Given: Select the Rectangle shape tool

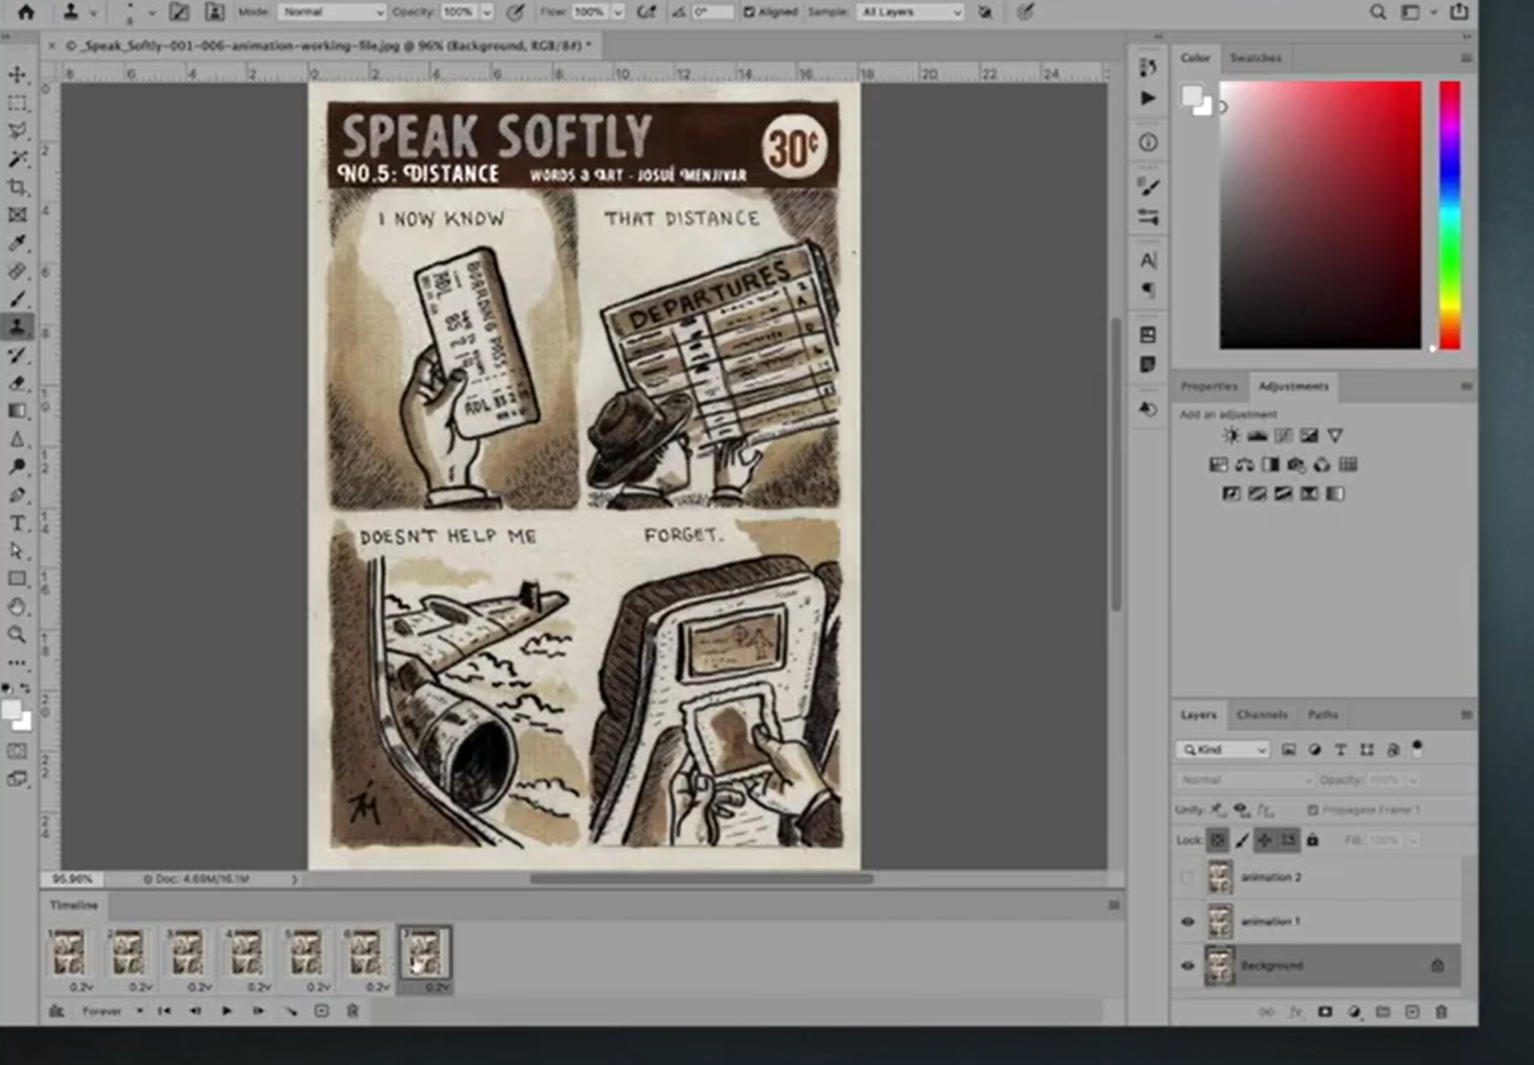Looking at the screenshot, I should click(17, 579).
